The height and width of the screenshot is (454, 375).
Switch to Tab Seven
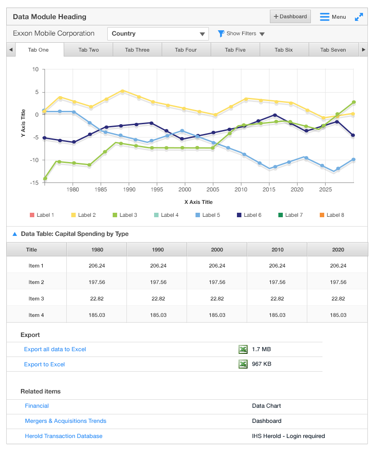pyautogui.click(x=333, y=50)
